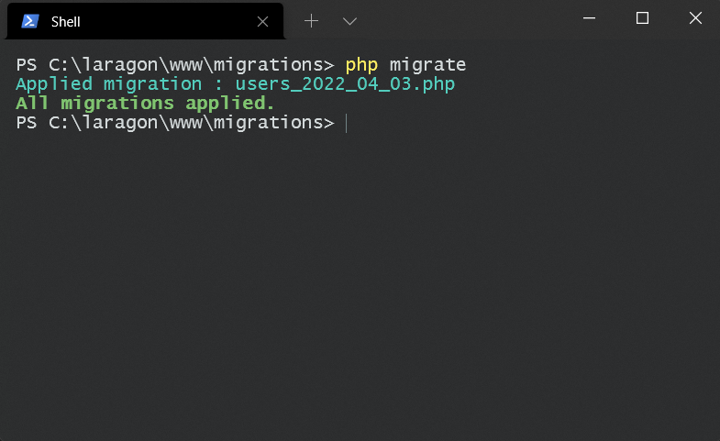Click the users_2022_04_03.php filename
720x441 pixels.
(345, 84)
